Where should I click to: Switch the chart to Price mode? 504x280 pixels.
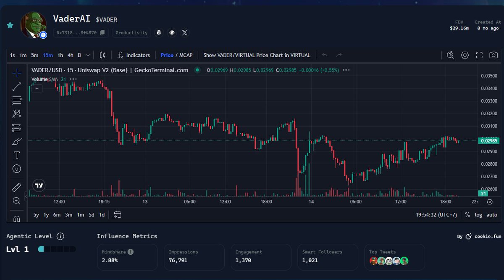(x=167, y=55)
